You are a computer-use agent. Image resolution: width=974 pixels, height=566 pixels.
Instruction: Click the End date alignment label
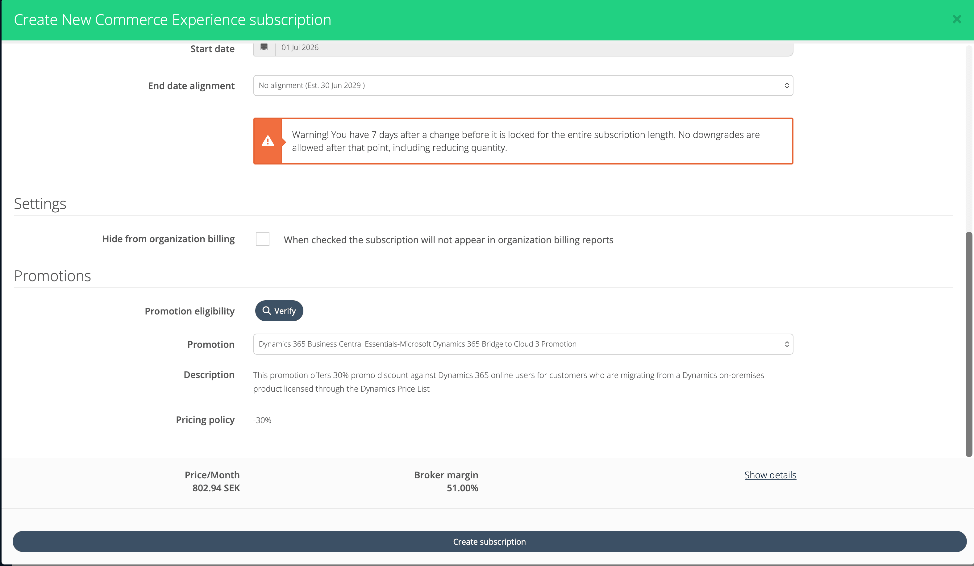(191, 86)
